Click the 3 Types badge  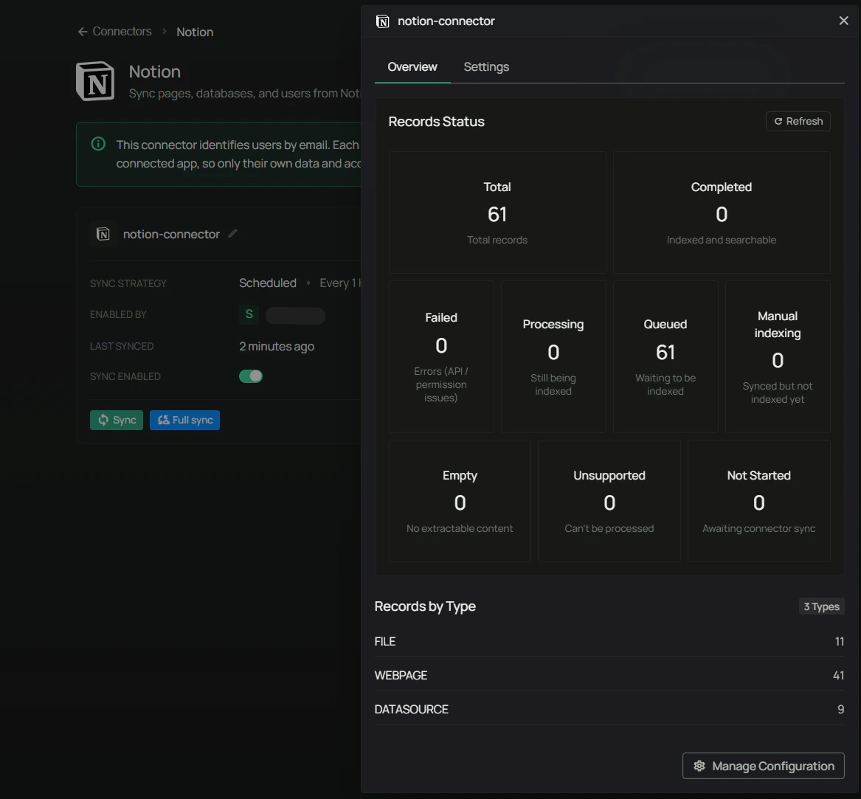821,606
